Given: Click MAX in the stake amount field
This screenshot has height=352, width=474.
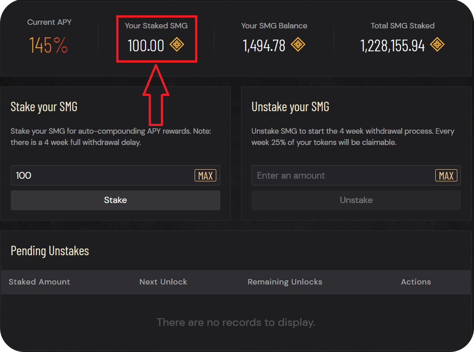Looking at the screenshot, I should coord(205,176).
